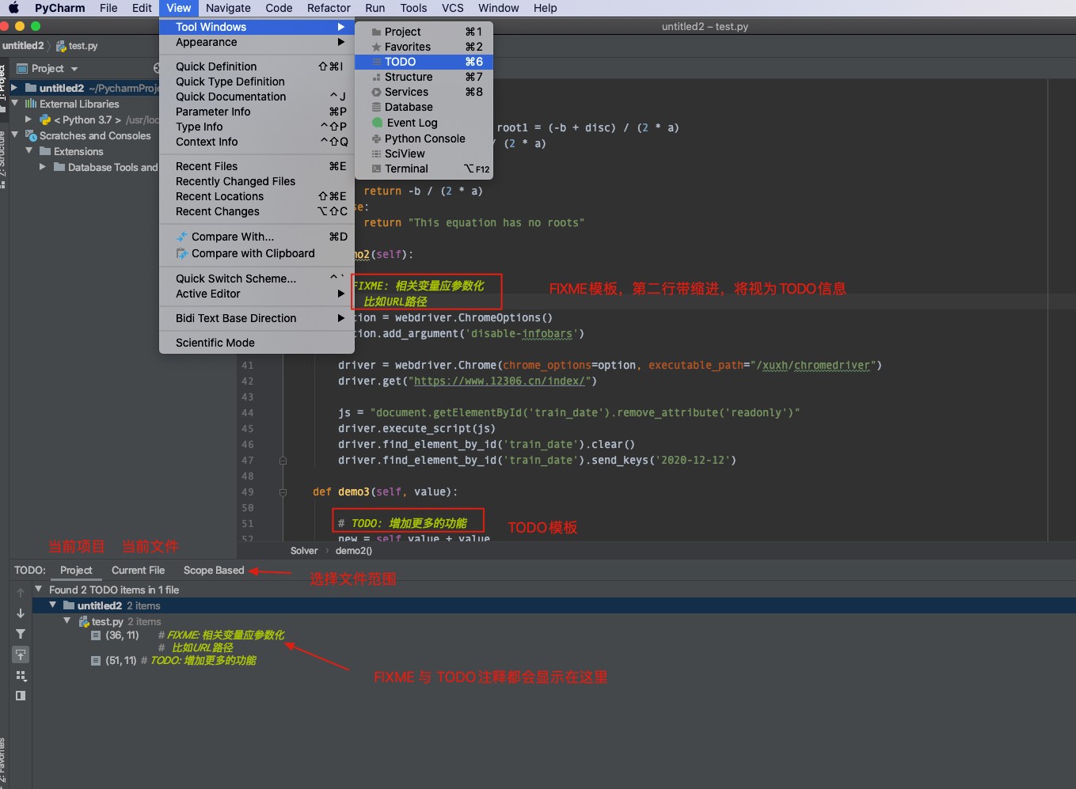Open the 12306.cn URL link in code
The image size is (1076, 789).
tap(499, 381)
